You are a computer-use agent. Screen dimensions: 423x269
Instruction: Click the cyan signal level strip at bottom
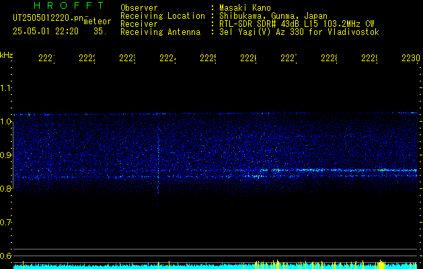click(217, 266)
